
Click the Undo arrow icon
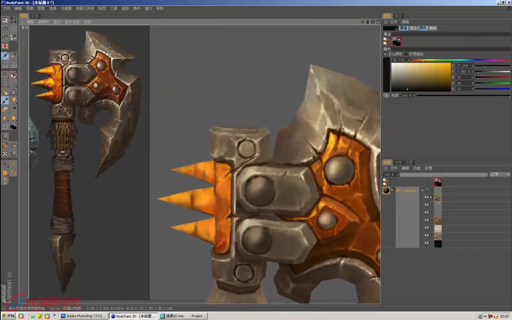[5, 28]
